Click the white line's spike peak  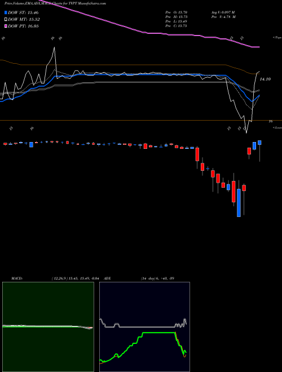click(x=54, y=48)
